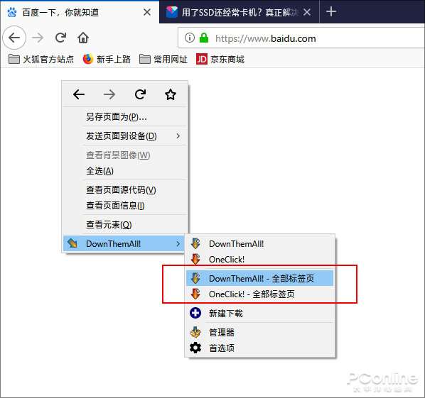Image resolution: width=425 pixels, height=398 pixels.
Task: Switch to the 用了SSD还经常卡机 tab
Action: pos(240,12)
